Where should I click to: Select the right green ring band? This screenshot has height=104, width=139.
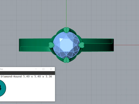point(98,45)
